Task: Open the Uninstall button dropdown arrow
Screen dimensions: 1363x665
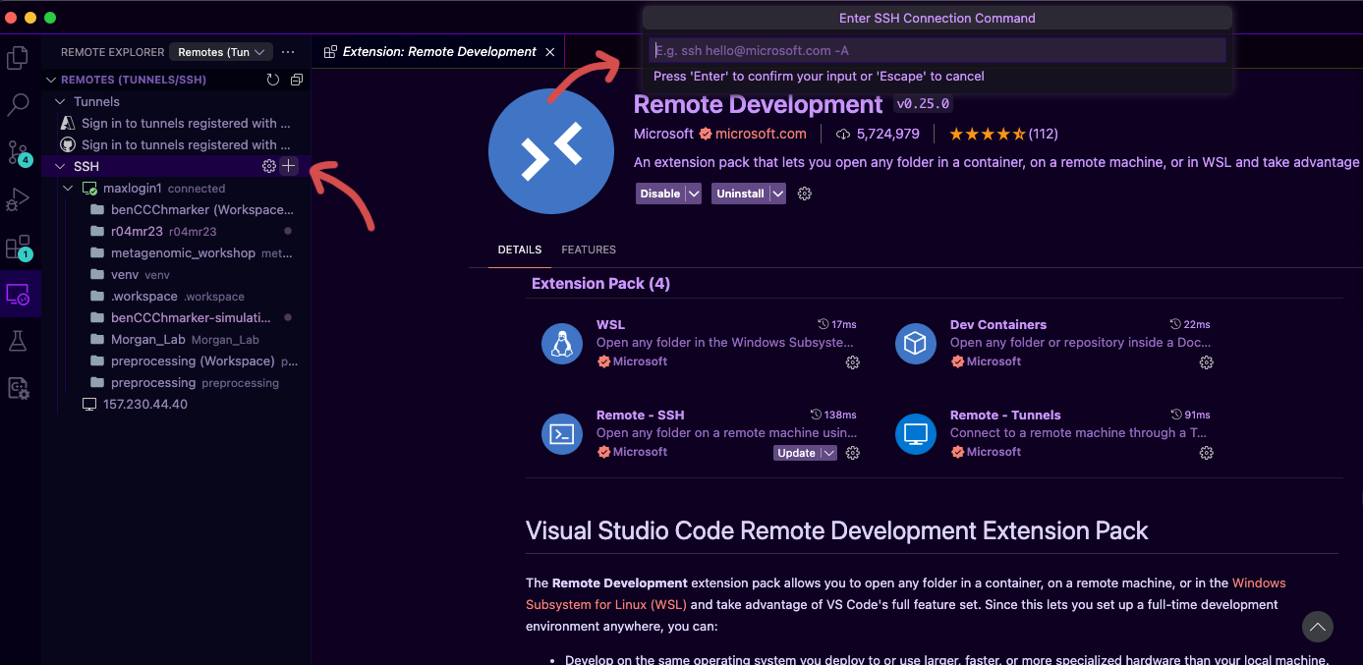Action: [778, 194]
